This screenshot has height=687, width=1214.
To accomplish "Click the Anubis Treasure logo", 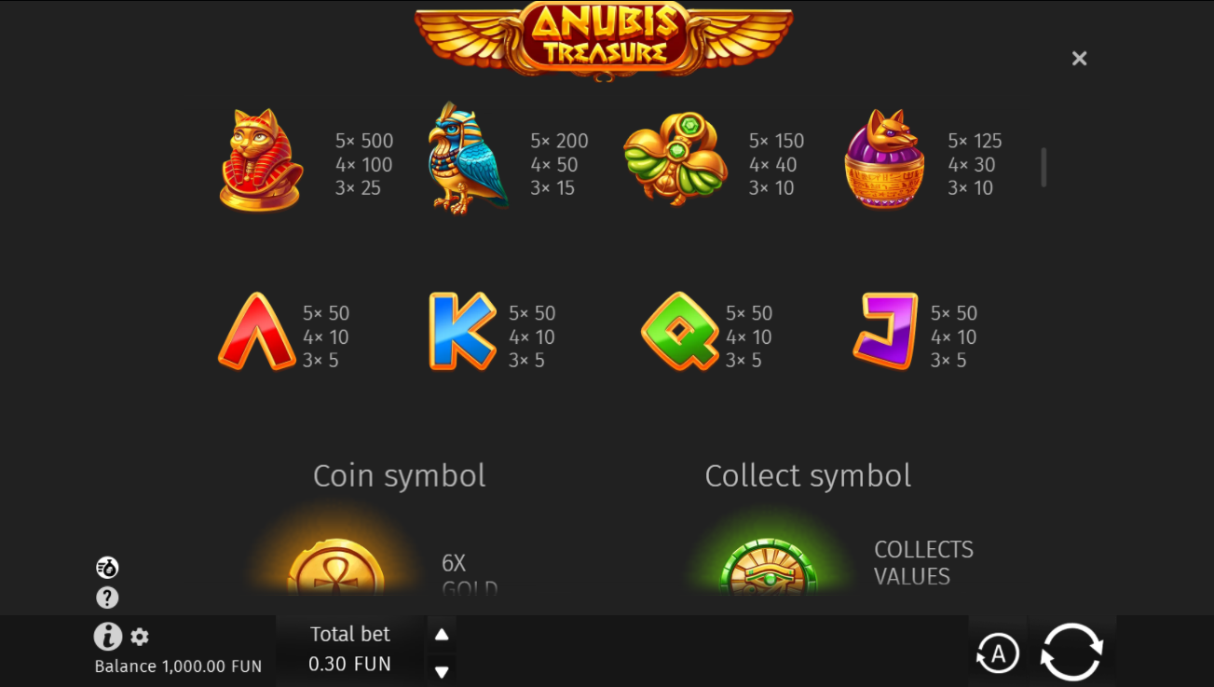I will point(604,39).
